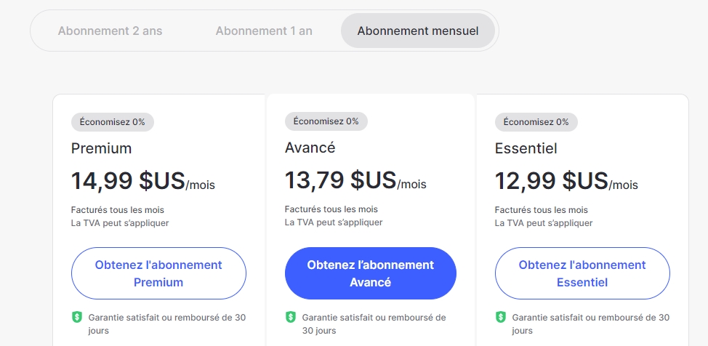Click the Économisez 0% badge on Essentiel card
Screen dimensions: 708x346
coord(536,122)
